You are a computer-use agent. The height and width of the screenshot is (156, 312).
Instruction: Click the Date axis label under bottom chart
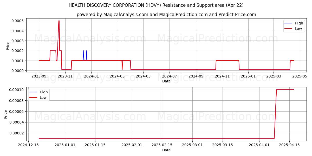[166, 150]
